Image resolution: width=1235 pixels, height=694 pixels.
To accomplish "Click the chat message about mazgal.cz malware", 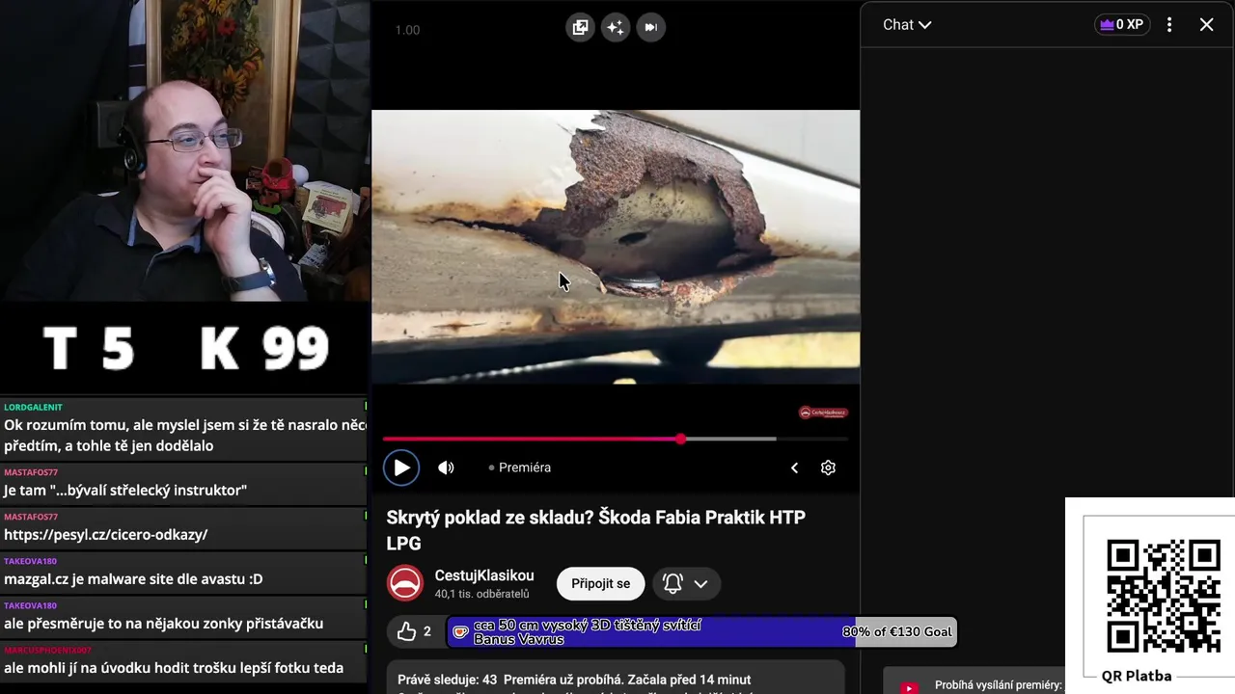I will click(x=133, y=579).
